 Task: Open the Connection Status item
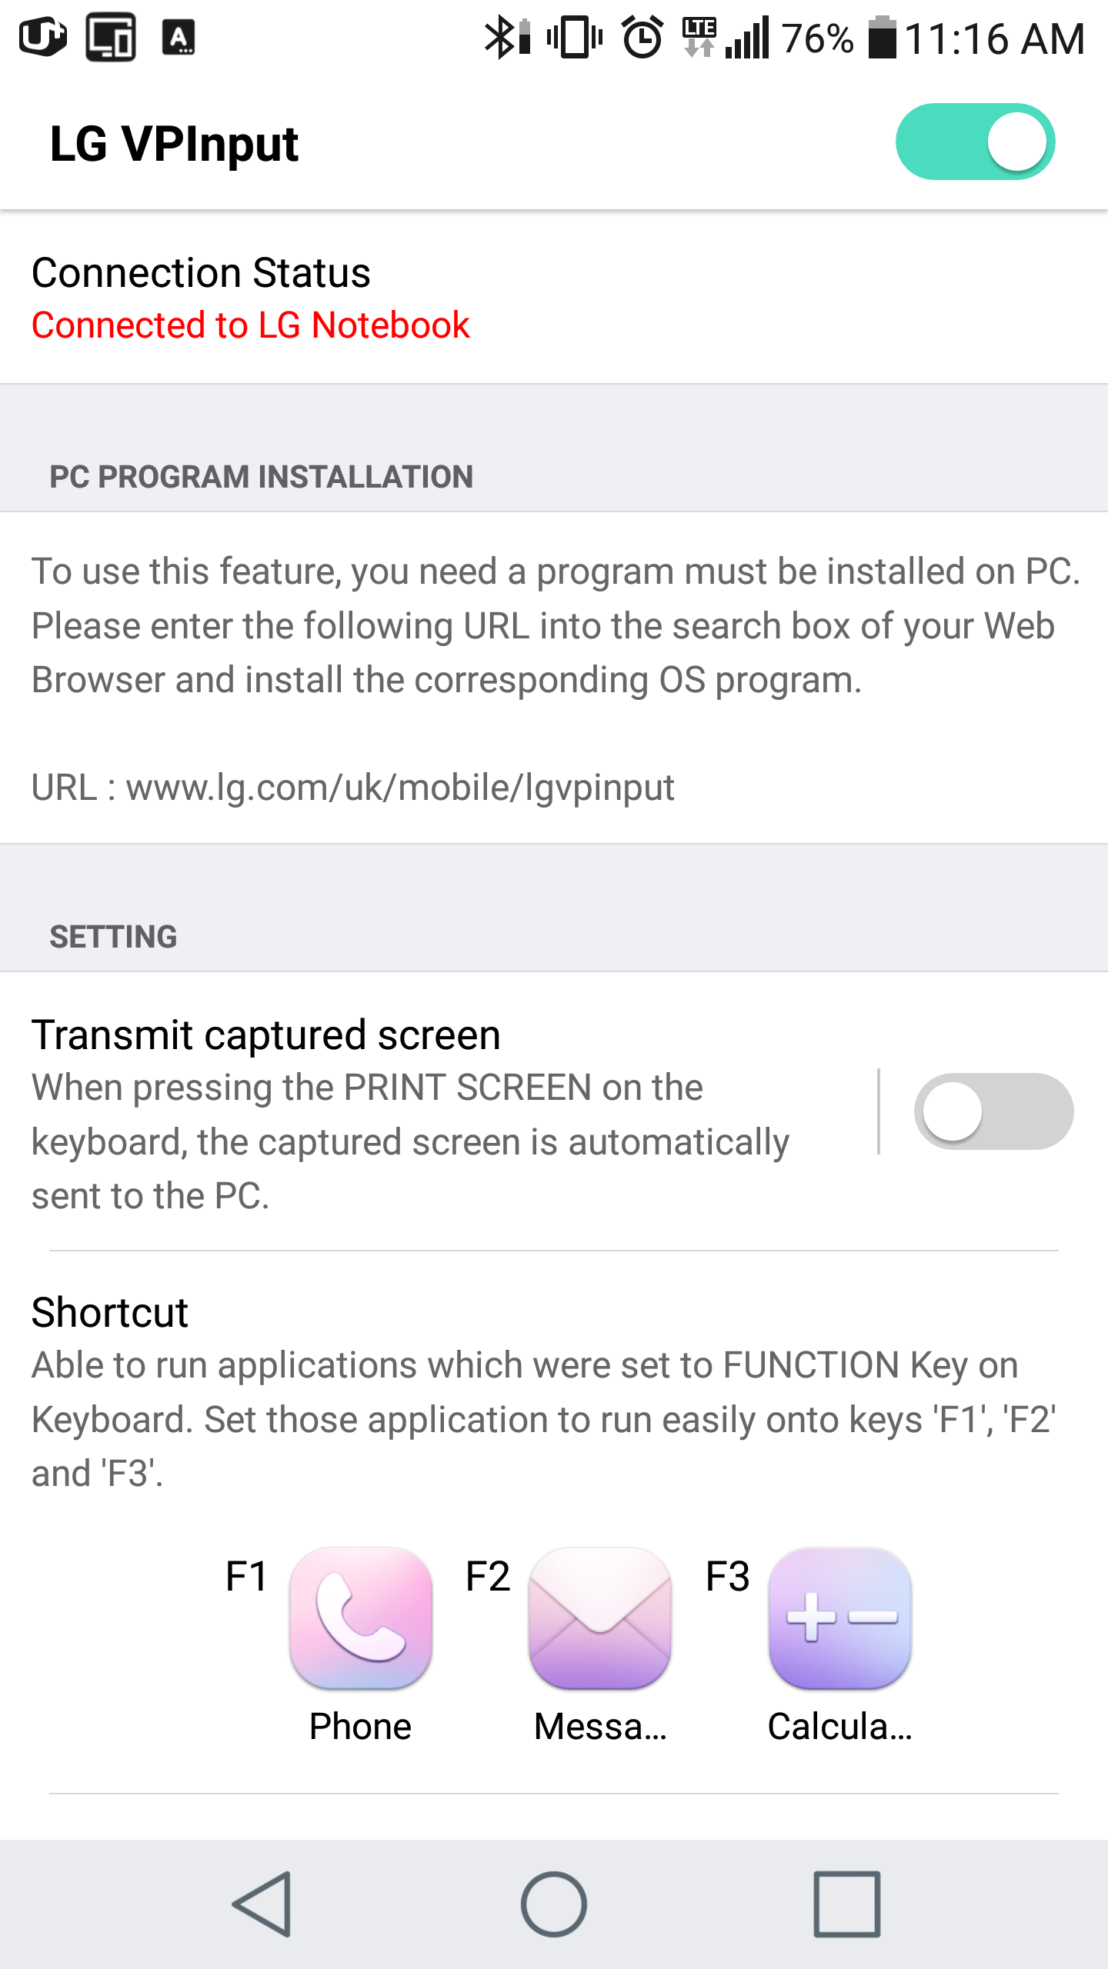pyautogui.click(x=554, y=298)
